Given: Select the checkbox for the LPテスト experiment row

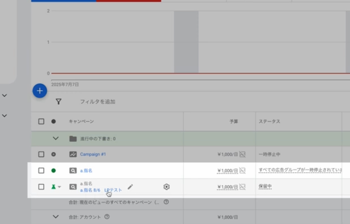Looking at the screenshot, I should pyautogui.click(x=41, y=187).
